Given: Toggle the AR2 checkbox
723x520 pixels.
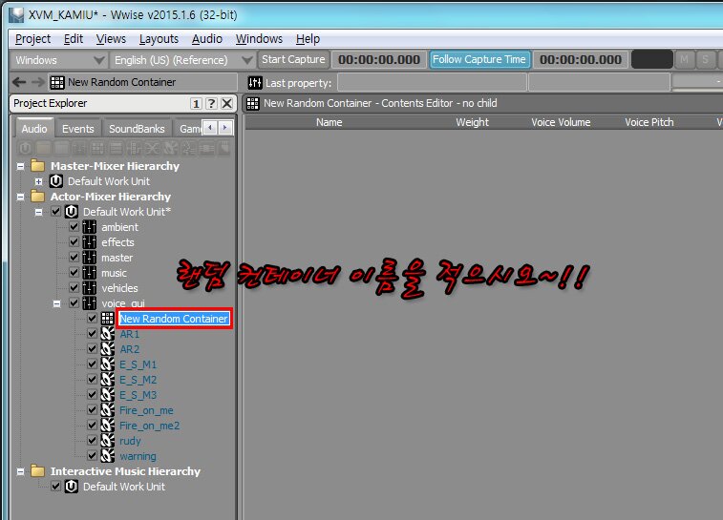Looking at the screenshot, I should tap(92, 348).
